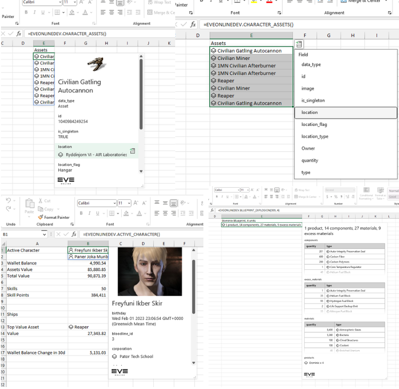Open the Pator Tech School corporation entry

coord(136,356)
